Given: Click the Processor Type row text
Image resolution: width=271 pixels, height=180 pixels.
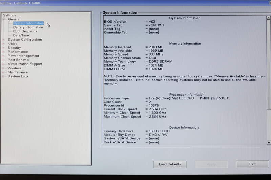Looking at the screenshot, I should coord(167,98).
